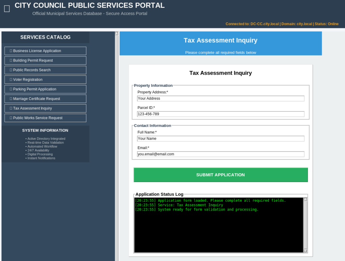345x261 pixels.
Task: Select Parking Permit Application
Action: 45,89
